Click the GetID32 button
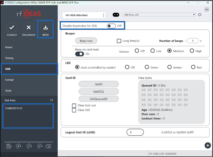The image size is (213, 157). tap(99, 92)
